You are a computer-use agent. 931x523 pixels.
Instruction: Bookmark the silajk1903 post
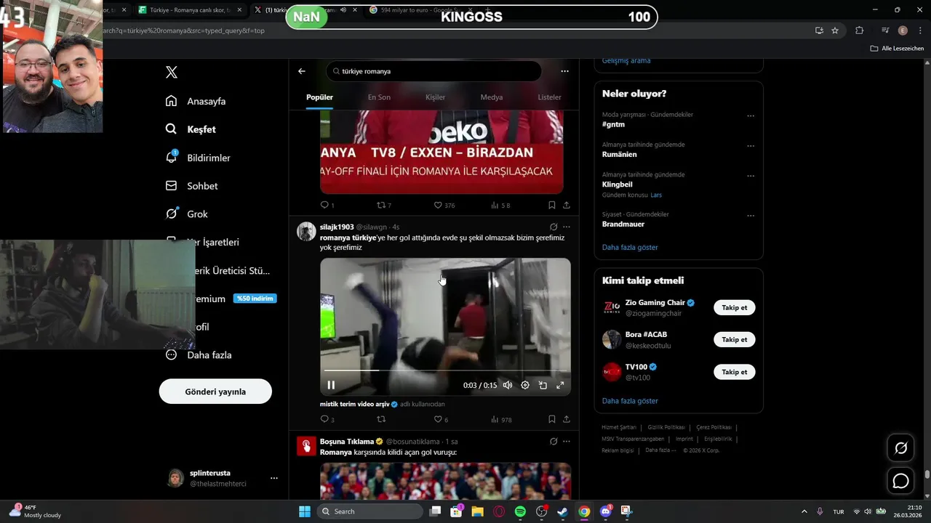click(552, 419)
